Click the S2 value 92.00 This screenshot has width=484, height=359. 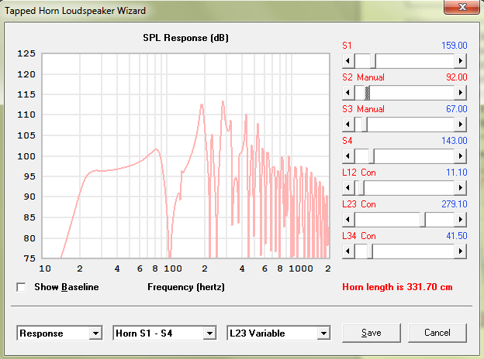click(457, 77)
